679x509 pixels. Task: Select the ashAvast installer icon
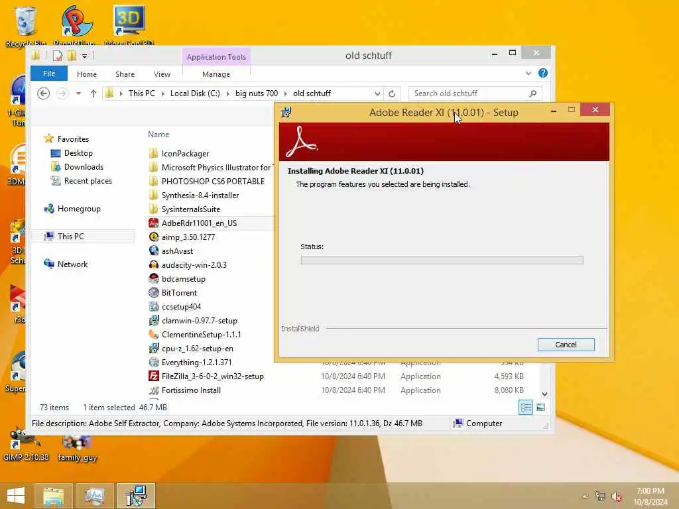point(153,251)
